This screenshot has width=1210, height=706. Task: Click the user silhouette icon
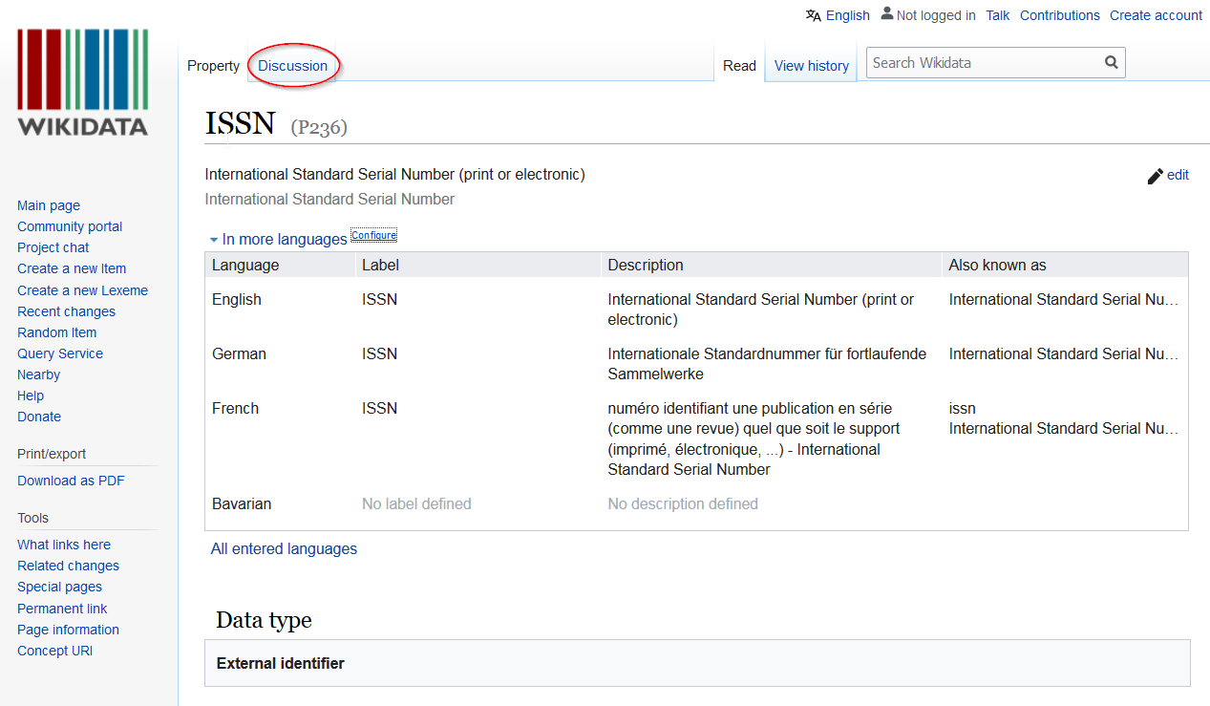click(887, 14)
